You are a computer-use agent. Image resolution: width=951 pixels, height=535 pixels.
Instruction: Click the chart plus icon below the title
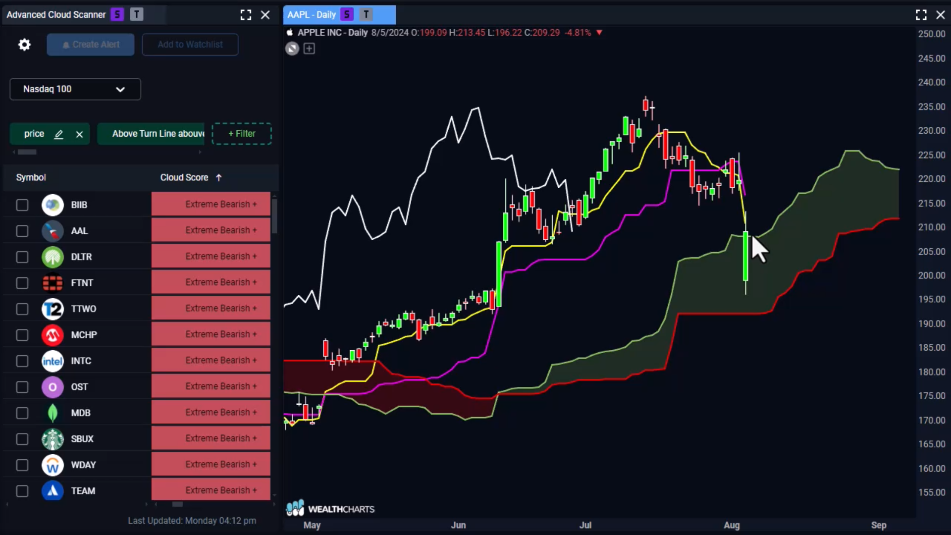(x=309, y=49)
